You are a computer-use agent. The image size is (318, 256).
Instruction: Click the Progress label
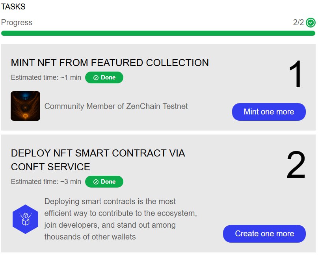pyautogui.click(x=17, y=22)
